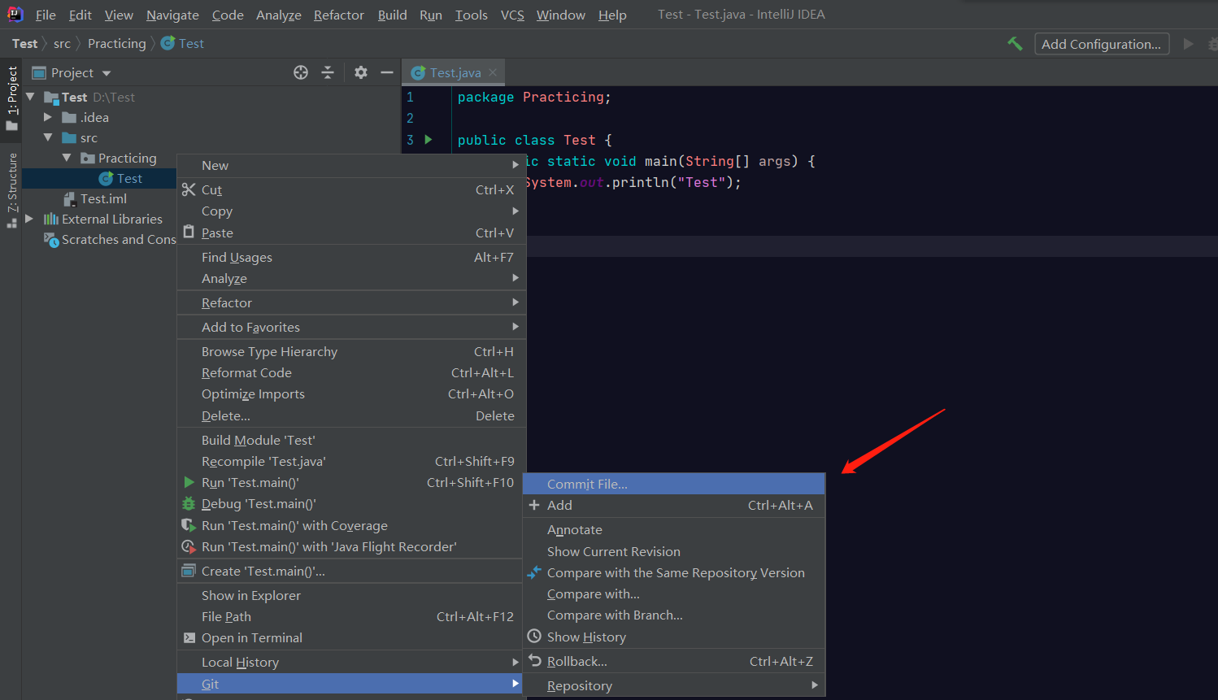The height and width of the screenshot is (700, 1218).
Task: Collapse the src folder
Action: coord(48,137)
